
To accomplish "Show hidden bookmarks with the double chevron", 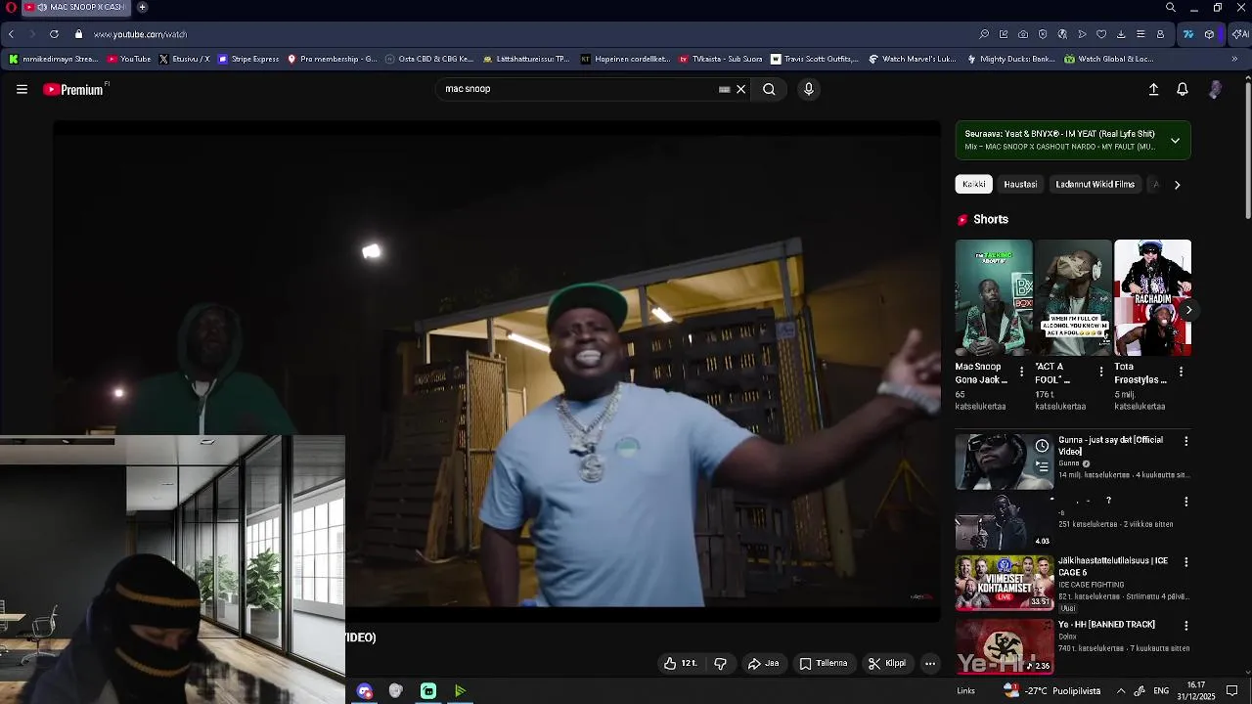I will 1234,59.
